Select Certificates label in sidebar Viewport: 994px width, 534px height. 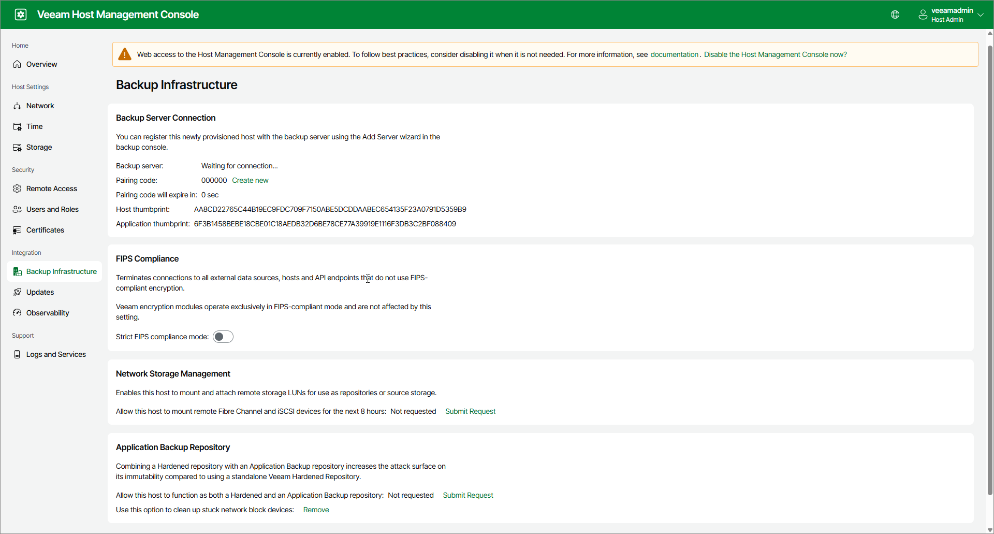(45, 230)
